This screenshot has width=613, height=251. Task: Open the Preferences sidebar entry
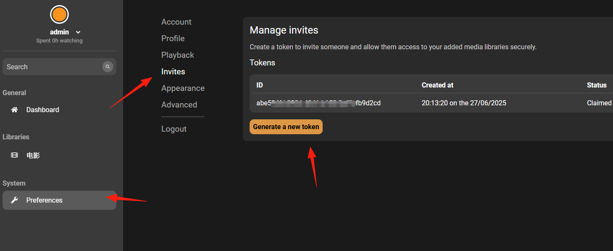pos(59,200)
